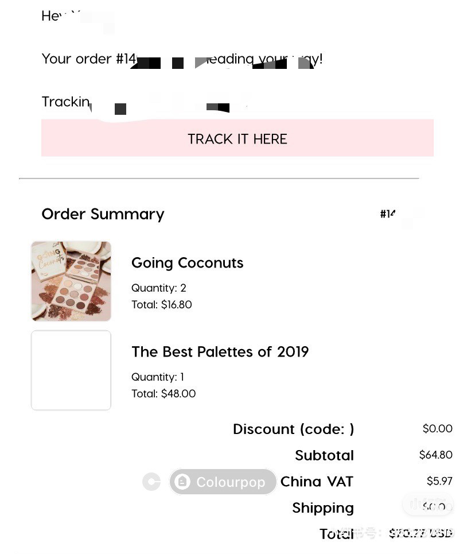Select the order number beside Order Summary
Screen dimensions: 475x554
[388, 214]
